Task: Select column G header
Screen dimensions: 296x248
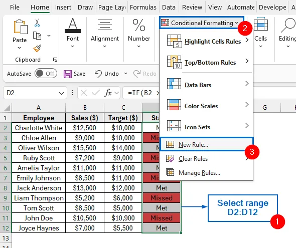Action: (265, 108)
